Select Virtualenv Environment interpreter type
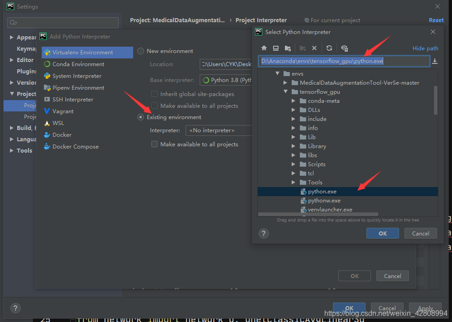Screen dimensions: 452x322 [87, 53]
